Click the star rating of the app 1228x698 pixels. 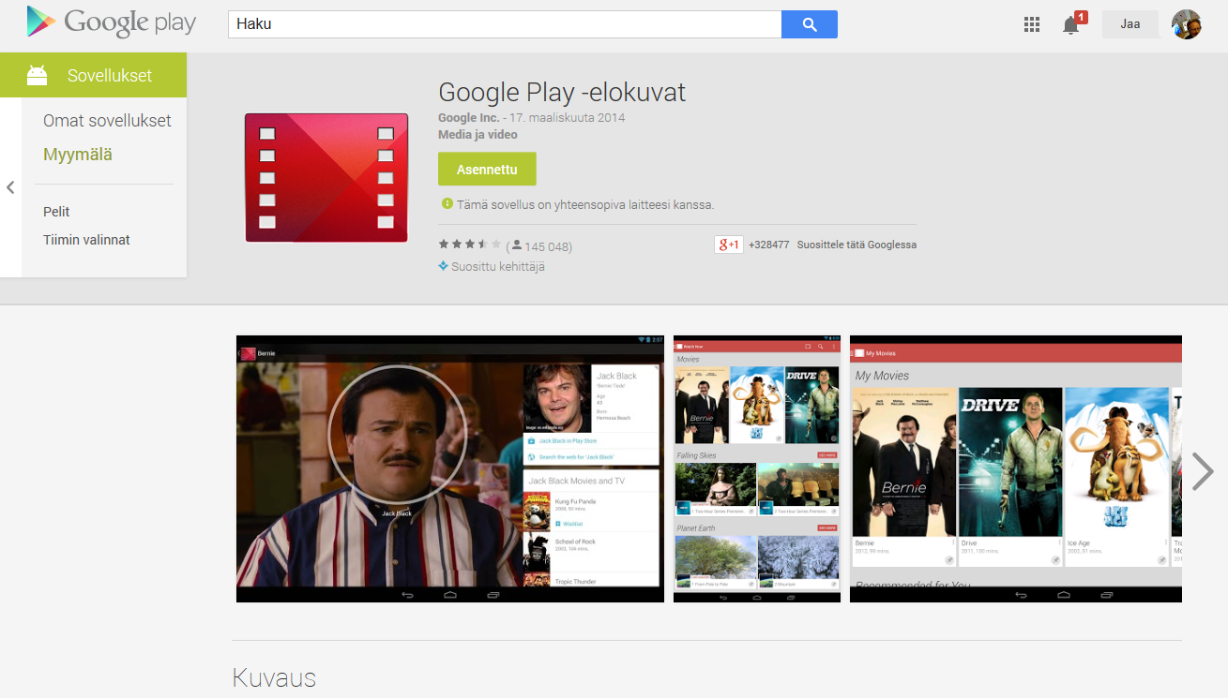tap(469, 245)
